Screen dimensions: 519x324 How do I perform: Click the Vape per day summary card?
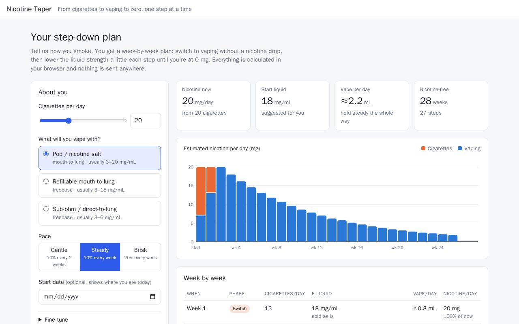click(x=372, y=105)
